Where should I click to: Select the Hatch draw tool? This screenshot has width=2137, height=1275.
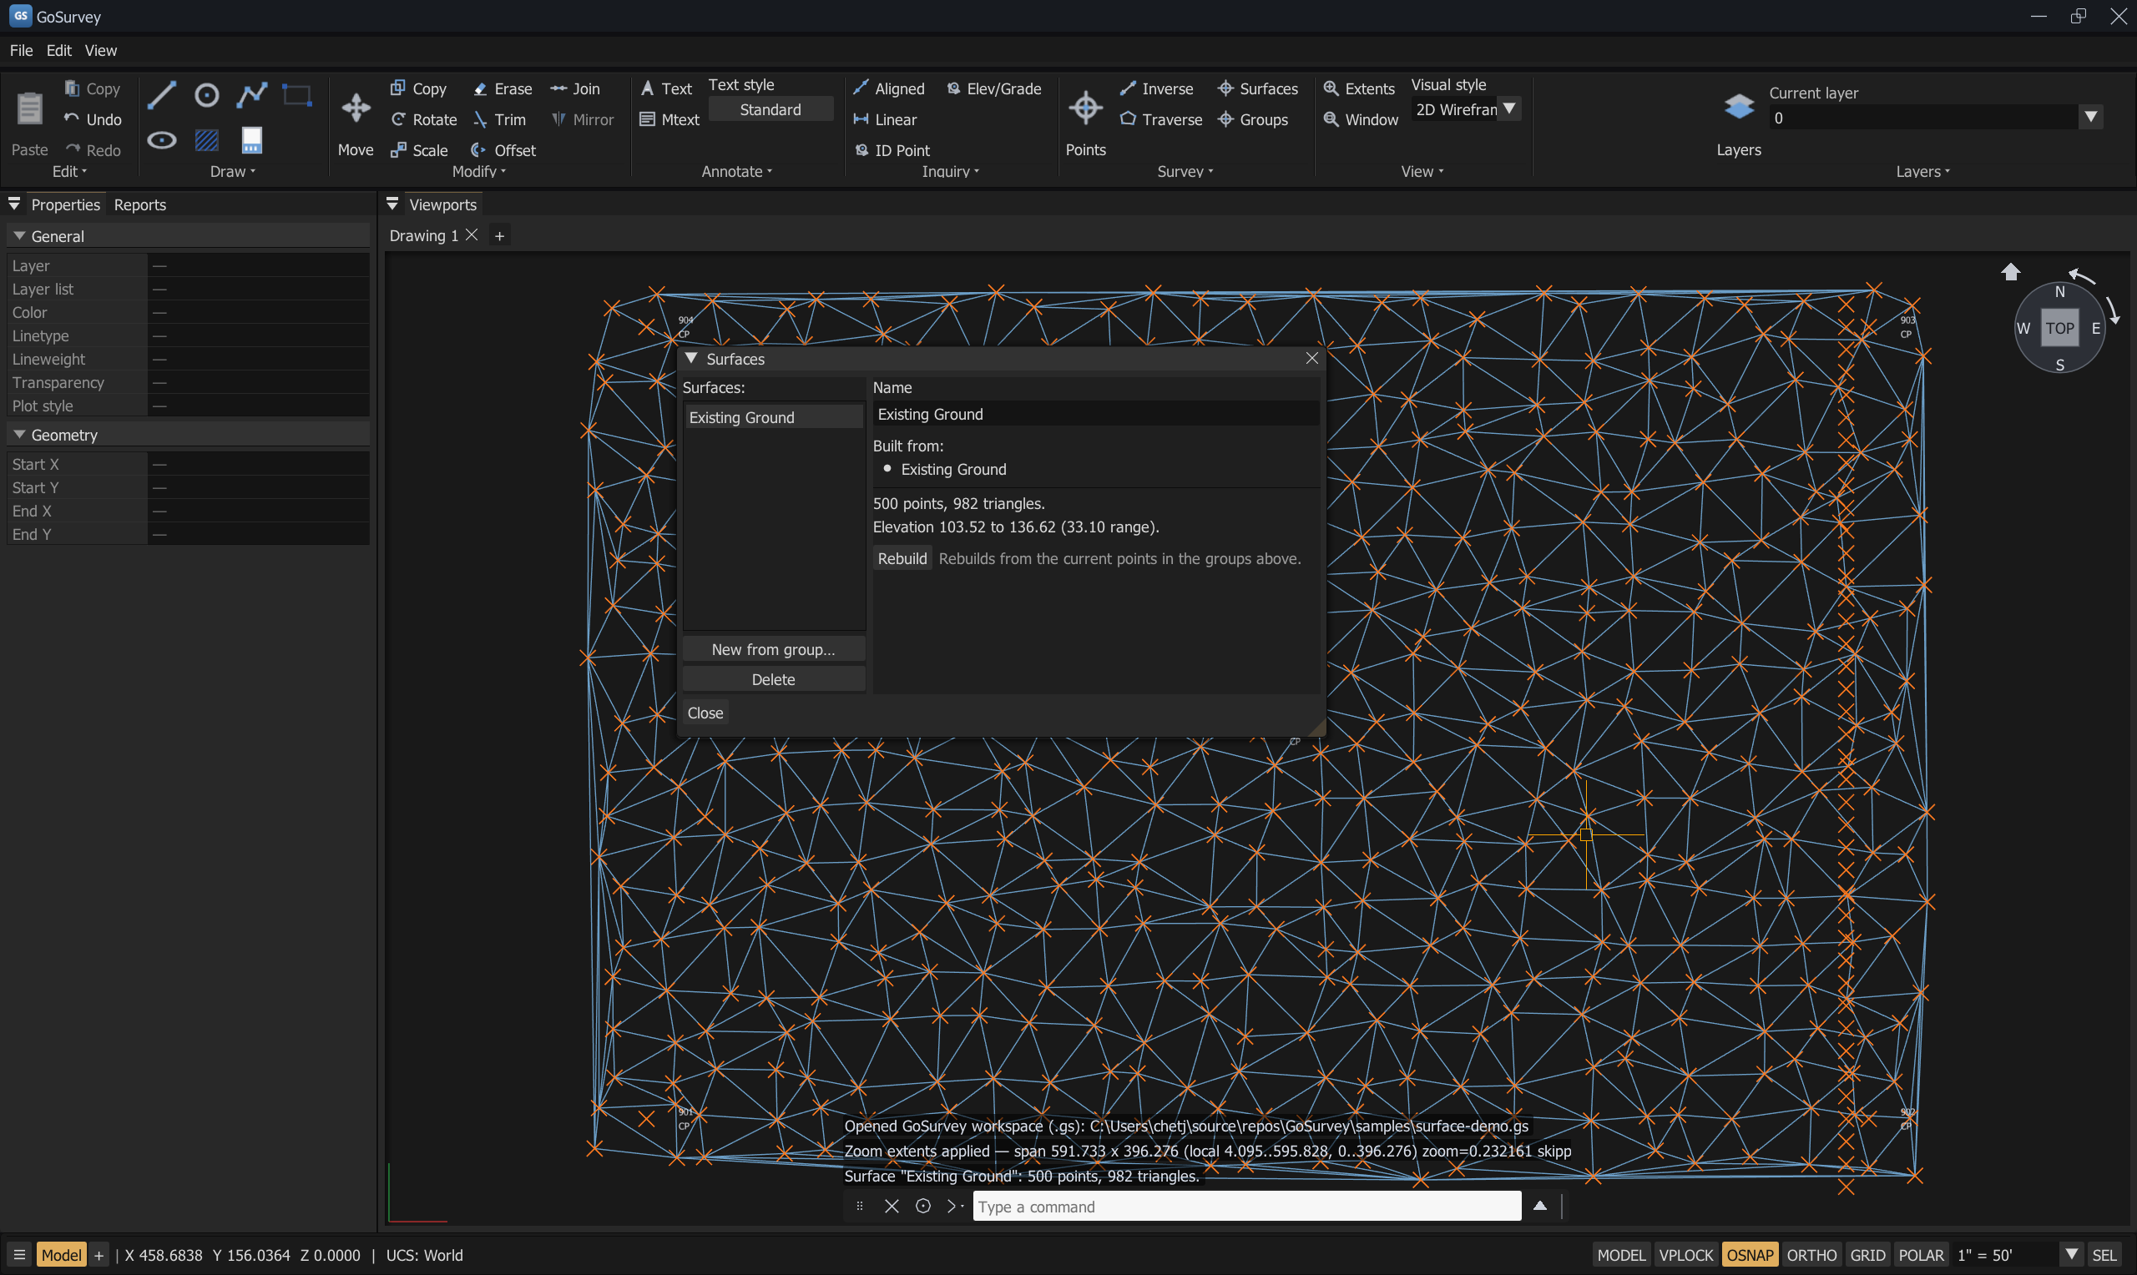click(x=207, y=140)
